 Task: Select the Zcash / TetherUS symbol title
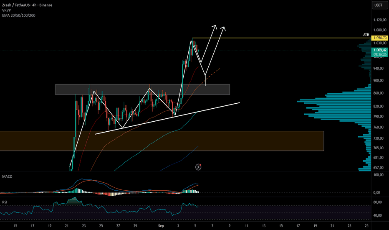[27, 5]
